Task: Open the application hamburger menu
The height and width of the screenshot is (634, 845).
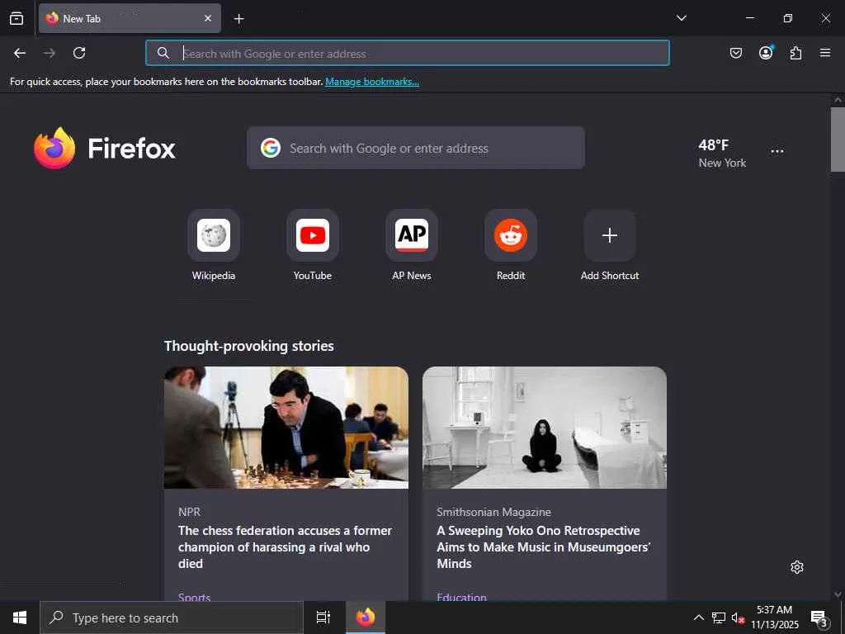Action: (x=825, y=53)
